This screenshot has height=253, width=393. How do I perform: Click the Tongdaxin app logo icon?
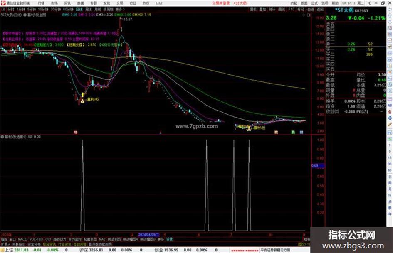(3, 3)
